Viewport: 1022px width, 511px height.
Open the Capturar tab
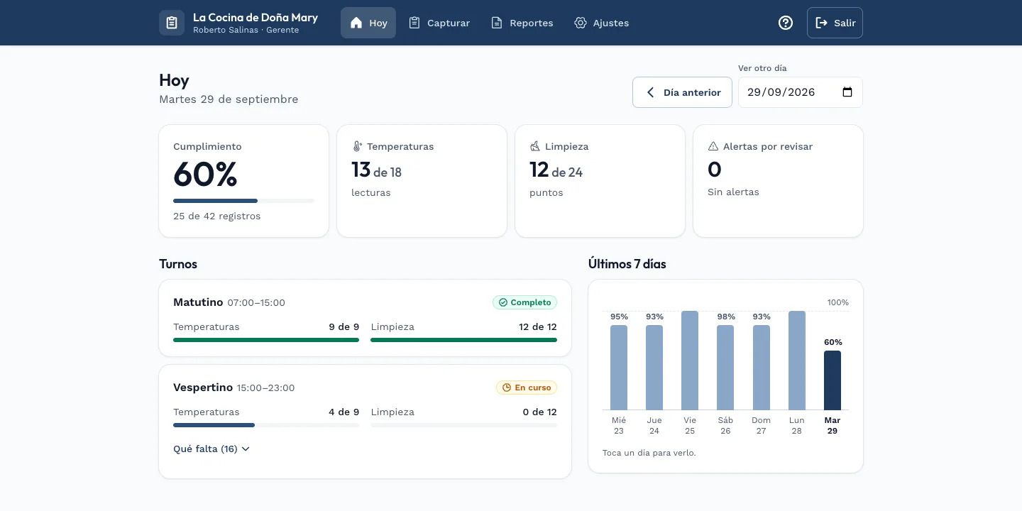439,23
